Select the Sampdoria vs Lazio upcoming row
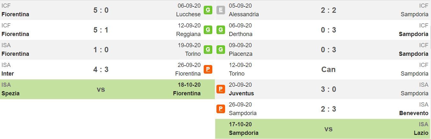Image resolution: width=431 pixels, height=139 pixels. (x=323, y=129)
